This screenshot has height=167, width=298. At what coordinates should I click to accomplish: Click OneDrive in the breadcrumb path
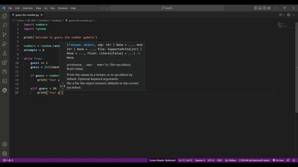[x=44, y=20]
